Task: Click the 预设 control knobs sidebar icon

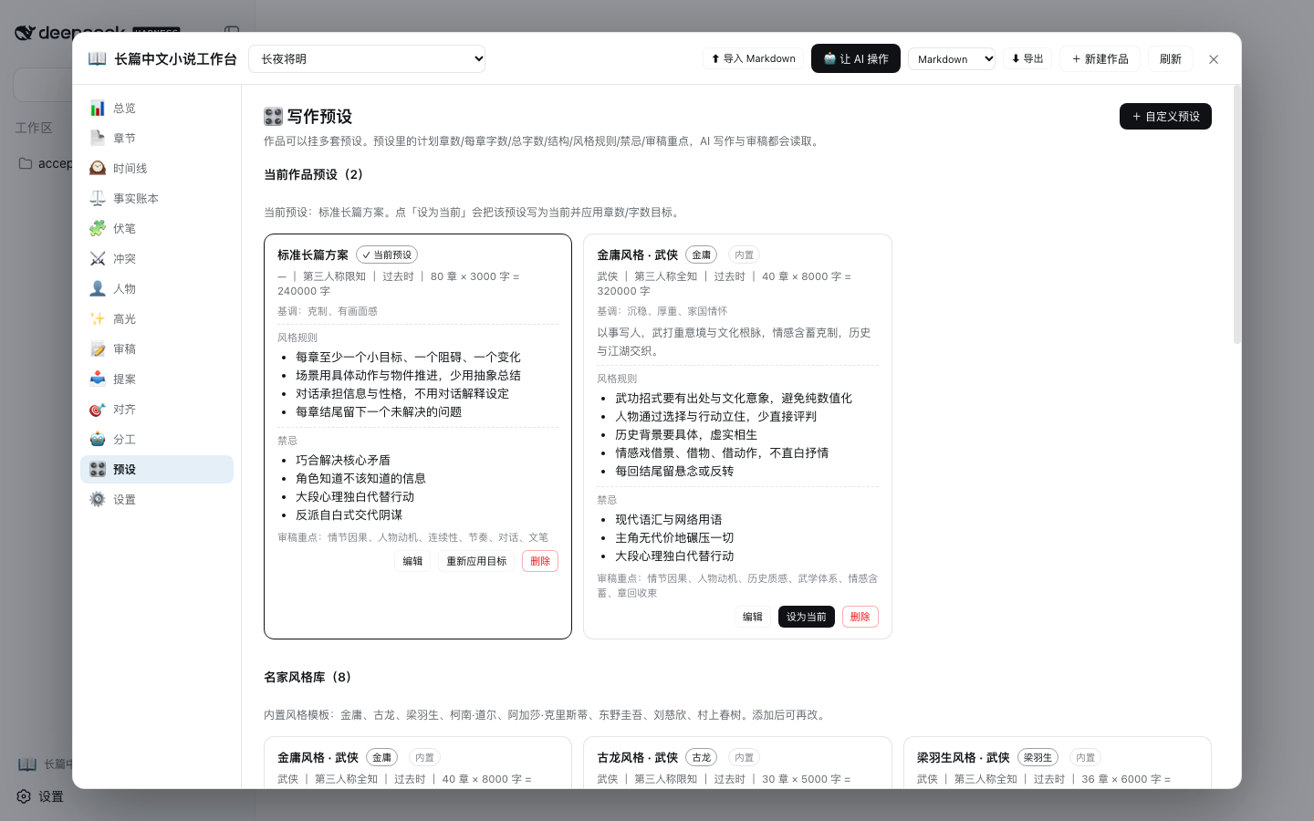Action: tap(98, 469)
